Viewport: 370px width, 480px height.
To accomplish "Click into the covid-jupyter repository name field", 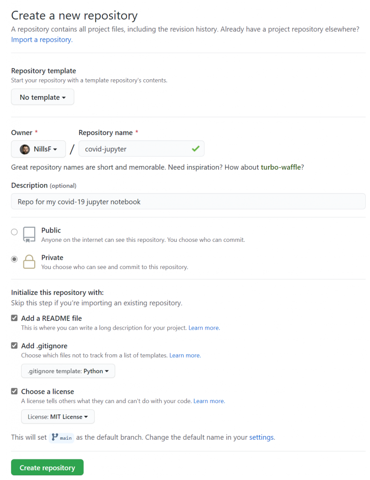I will (141, 149).
